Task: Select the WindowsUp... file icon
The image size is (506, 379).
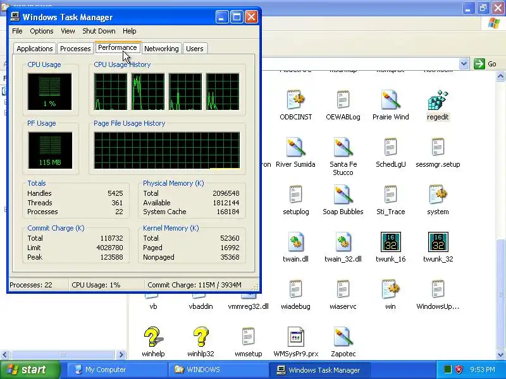Action: (x=438, y=289)
